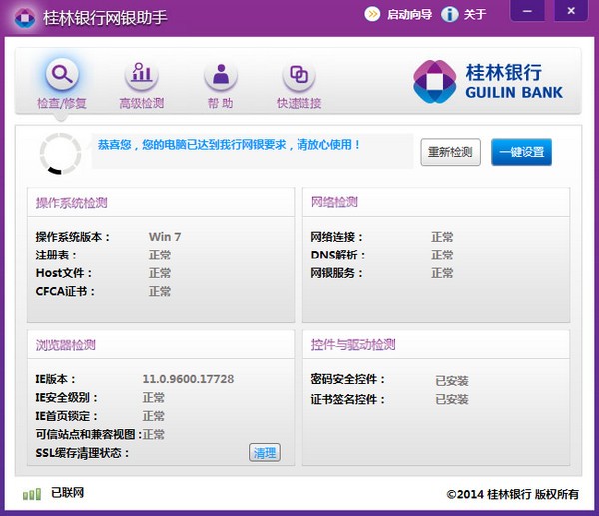Open the 检查/修复 magnifier icon
The width and height of the screenshot is (599, 516).
[62, 74]
